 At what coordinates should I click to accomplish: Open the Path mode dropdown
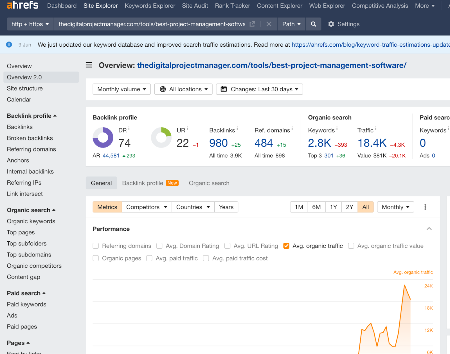tap(291, 24)
